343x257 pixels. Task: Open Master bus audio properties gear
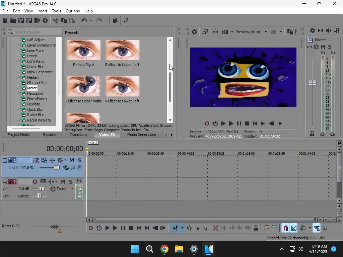313,30
